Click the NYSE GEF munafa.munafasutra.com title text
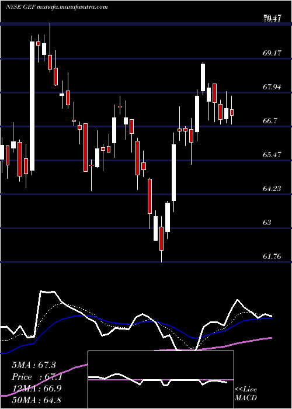The image size is (292, 409). (x=57, y=7)
